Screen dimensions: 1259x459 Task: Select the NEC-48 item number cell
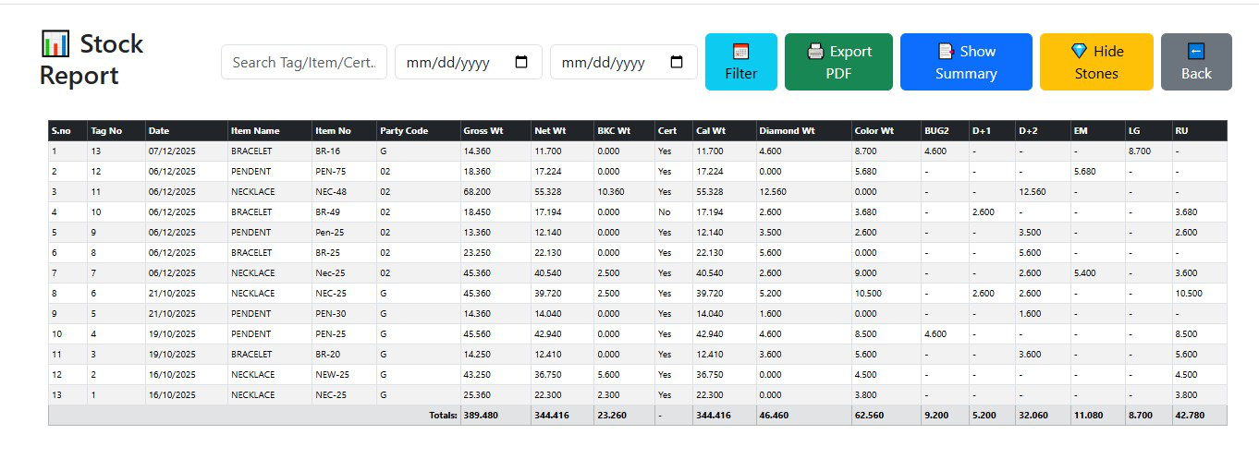click(331, 192)
